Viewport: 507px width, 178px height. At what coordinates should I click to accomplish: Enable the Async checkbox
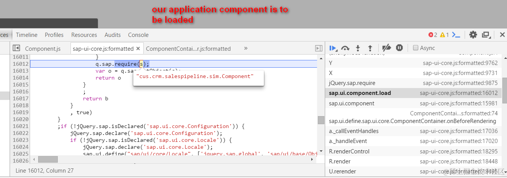click(x=415, y=48)
